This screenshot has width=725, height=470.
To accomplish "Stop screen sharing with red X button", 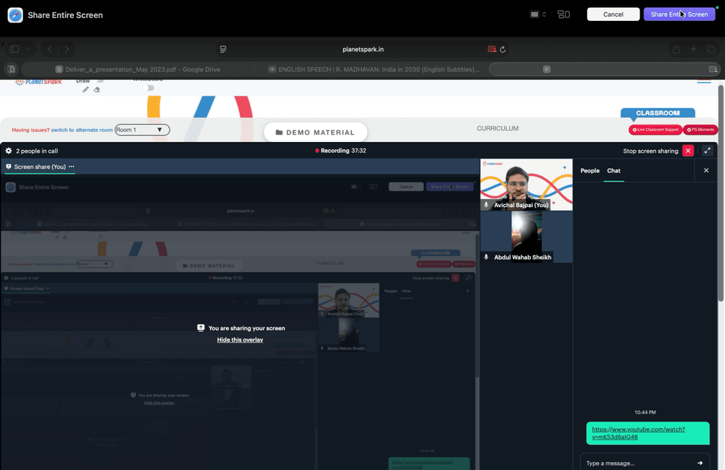I will coord(688,151).
